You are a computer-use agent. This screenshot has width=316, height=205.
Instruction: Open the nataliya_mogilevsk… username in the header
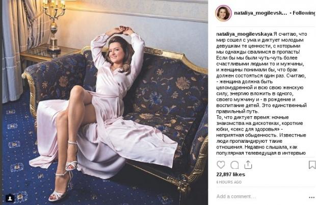tap(260, 13)
